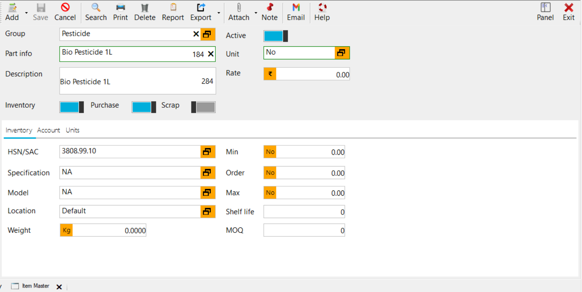582x292 pixels.
Task: Click the Attach icon to add a file
Action: click(239, 11)
